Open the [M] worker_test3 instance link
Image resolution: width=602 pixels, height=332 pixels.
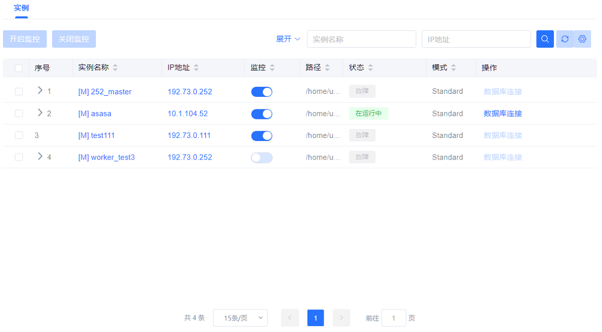pos(106,157)
